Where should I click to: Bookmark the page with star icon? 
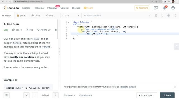(160, 2)
